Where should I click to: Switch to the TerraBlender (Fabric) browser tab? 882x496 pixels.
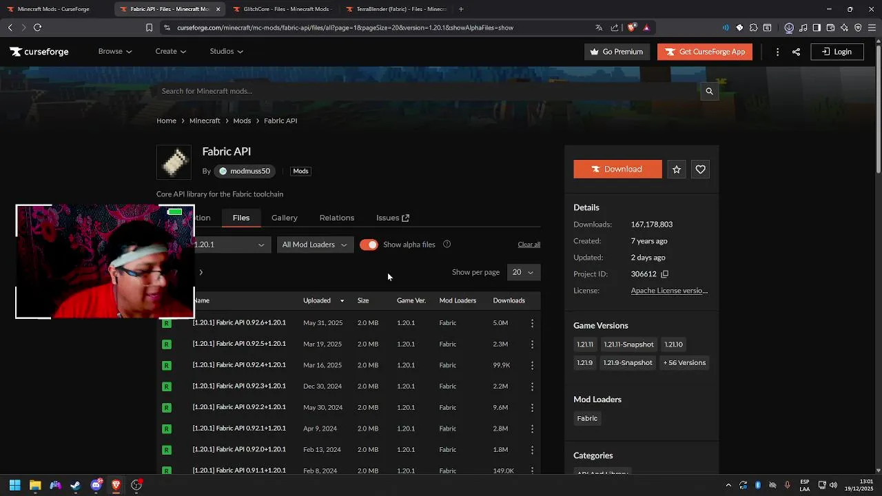(398, 9)
